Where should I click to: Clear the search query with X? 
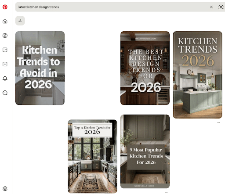click(211, 7)
